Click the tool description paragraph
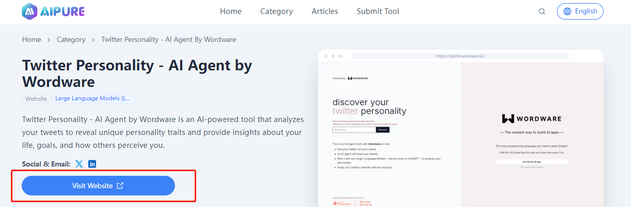 click(x=163, y=132)
